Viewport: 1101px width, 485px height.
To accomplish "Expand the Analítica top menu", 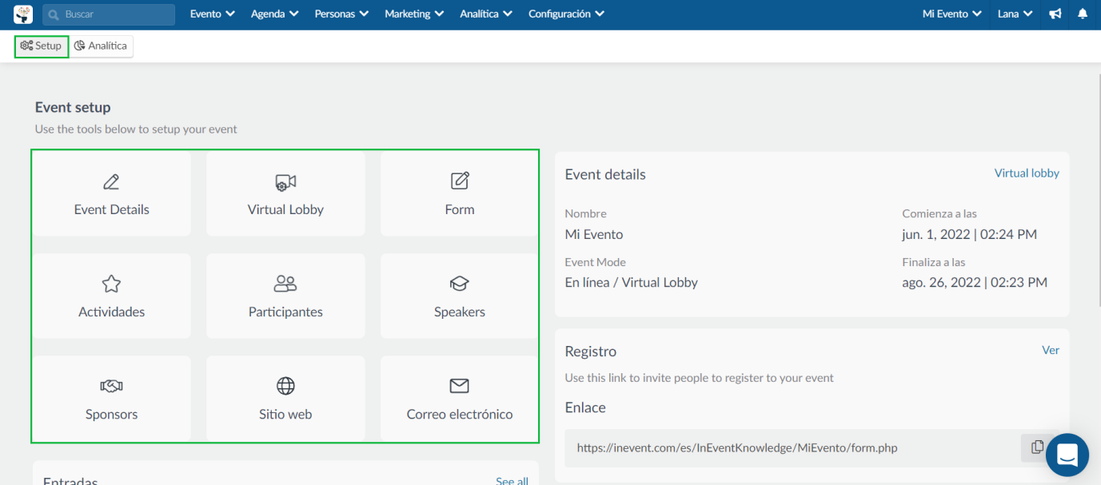I will pos(487,14).
